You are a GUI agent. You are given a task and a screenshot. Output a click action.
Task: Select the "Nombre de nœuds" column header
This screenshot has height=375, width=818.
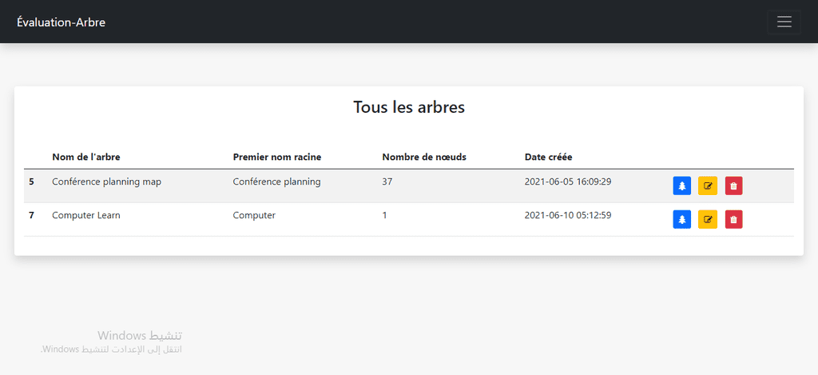[424, 158]
